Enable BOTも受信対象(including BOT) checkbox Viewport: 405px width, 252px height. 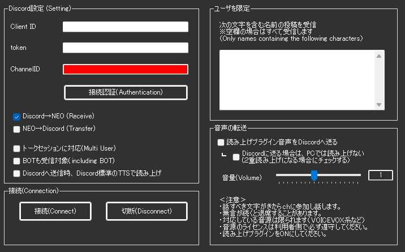(x=16, y=161)
